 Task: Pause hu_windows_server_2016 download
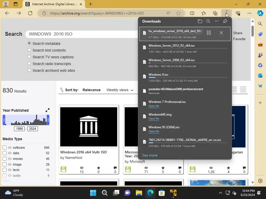[209, 33]
